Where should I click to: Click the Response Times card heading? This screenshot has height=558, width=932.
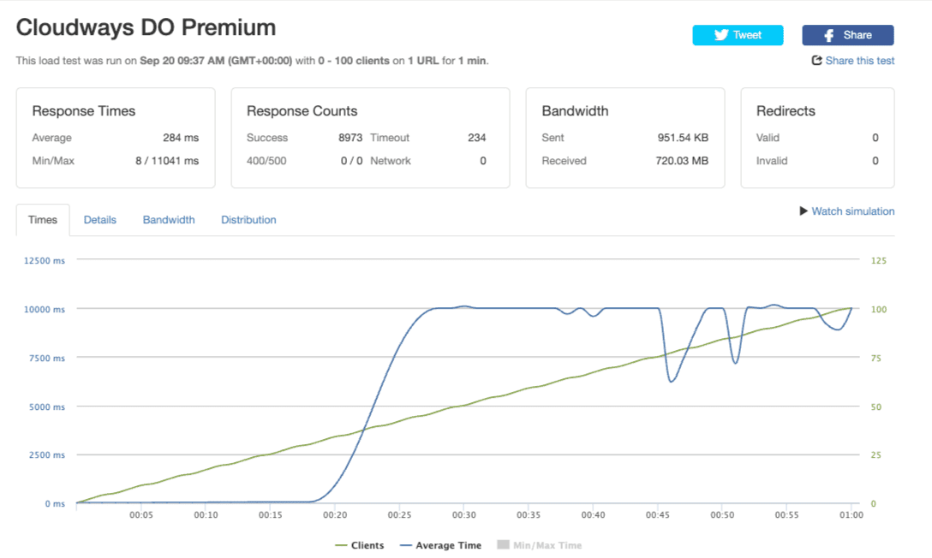coord(84,111)
